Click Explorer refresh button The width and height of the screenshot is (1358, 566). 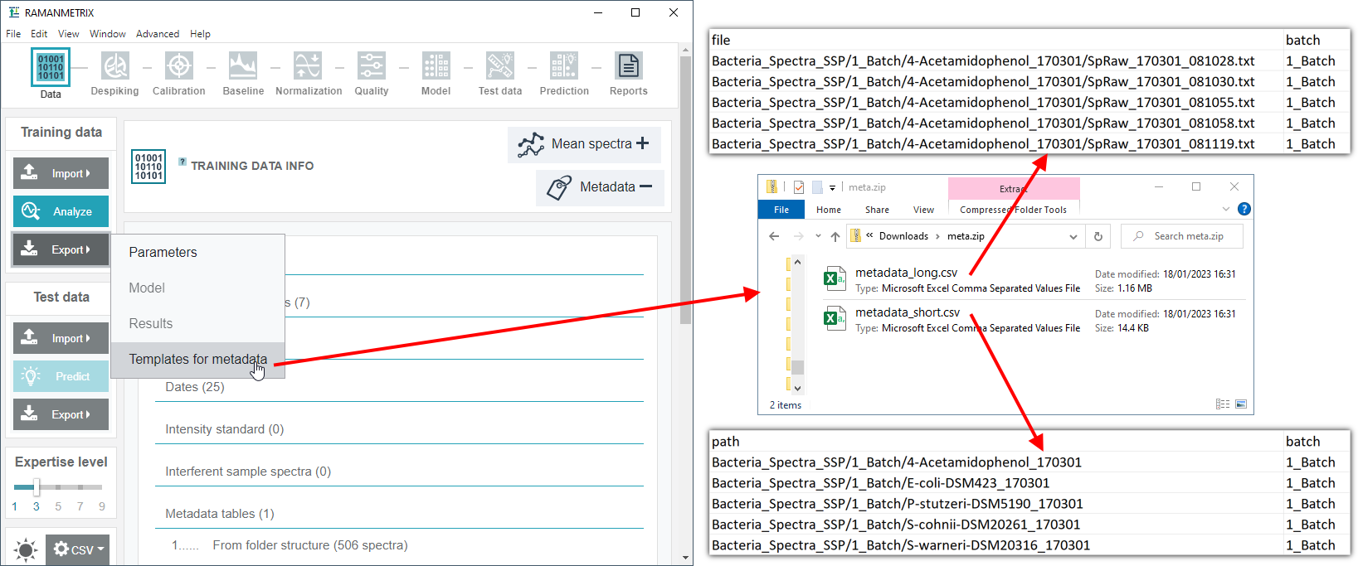(x=1098, y=236)
